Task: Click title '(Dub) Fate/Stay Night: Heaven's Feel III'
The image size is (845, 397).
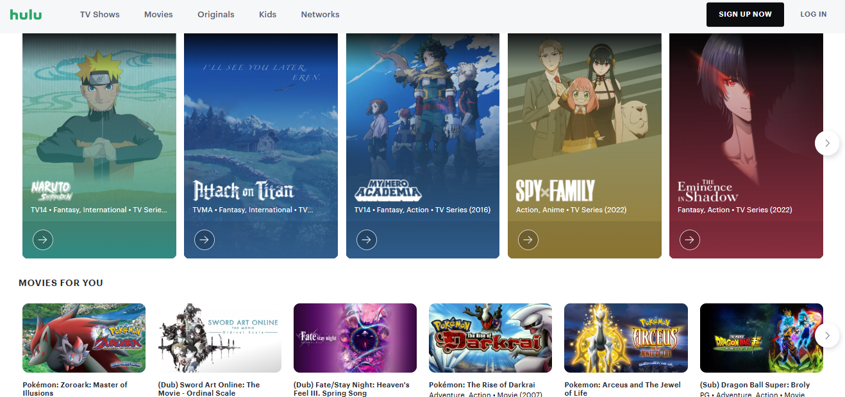Action: [351, 389]
